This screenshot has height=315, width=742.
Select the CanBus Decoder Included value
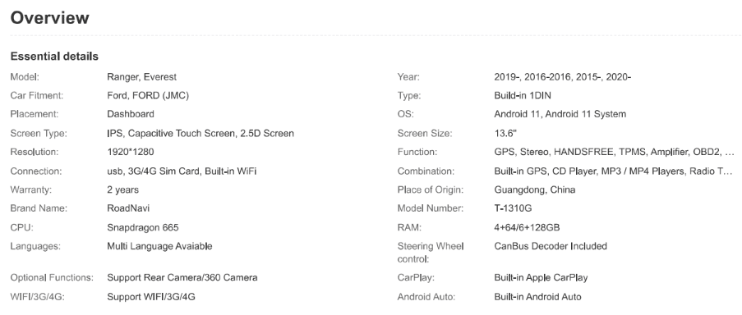point(551,246)
